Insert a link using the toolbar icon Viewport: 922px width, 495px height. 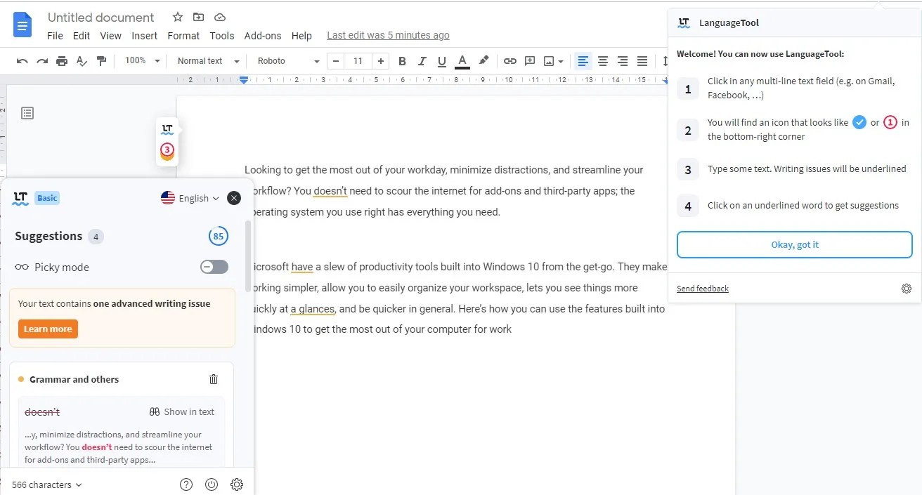[x=509, y=60]
